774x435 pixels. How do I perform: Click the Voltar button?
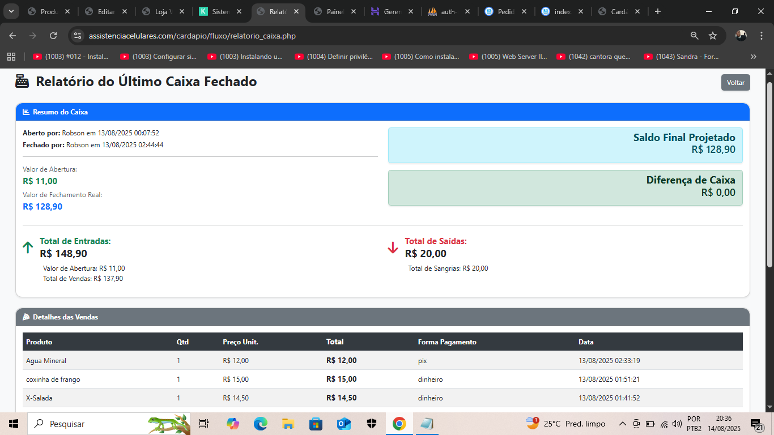pos(735,82)
